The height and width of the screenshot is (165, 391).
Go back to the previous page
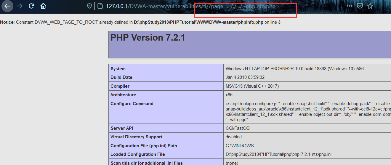click(7, 6)
